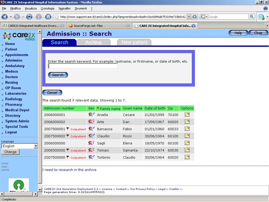
Task: Go to browser Home page icon
Action: [48, 17]
